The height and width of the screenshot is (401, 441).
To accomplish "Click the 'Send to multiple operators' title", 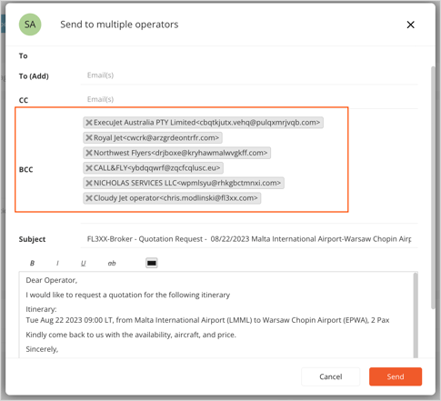I will (119, 25).
